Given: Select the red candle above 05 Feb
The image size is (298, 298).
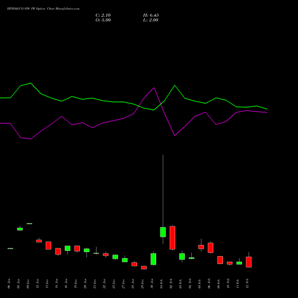Looking at the screenshot, I should tap(201, 247).
